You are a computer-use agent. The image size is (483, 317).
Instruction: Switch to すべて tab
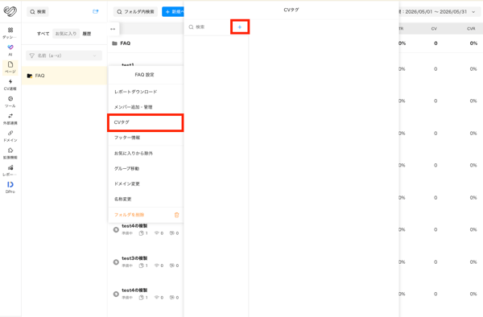pos(43,34)
